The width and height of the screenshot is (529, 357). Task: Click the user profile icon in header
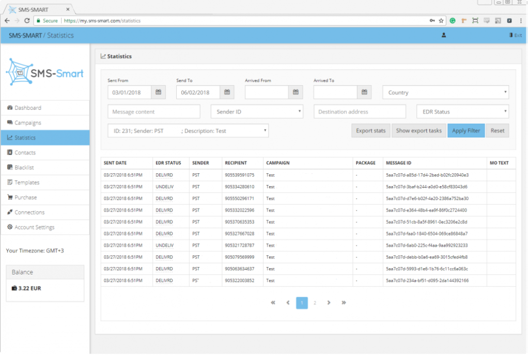[444, 35]
